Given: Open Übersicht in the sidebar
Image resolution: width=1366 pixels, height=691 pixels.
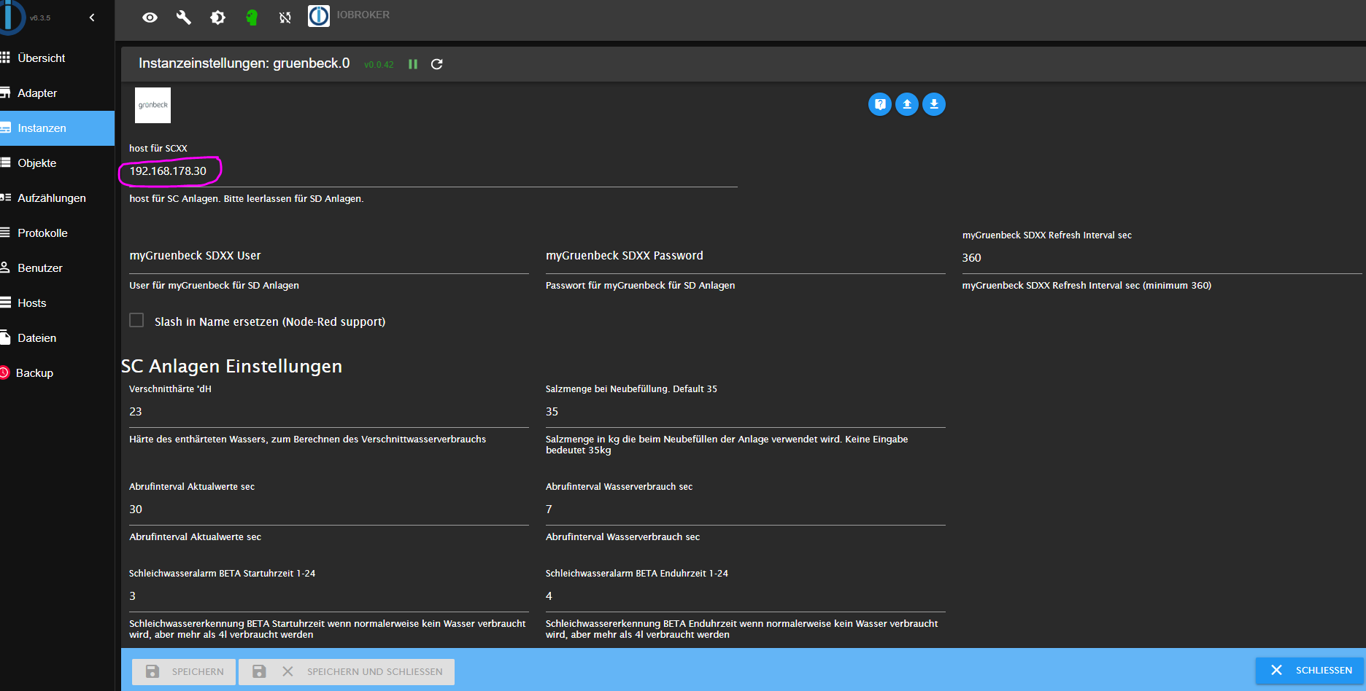Looking at the screenshot, I should (x=57, y=58).
